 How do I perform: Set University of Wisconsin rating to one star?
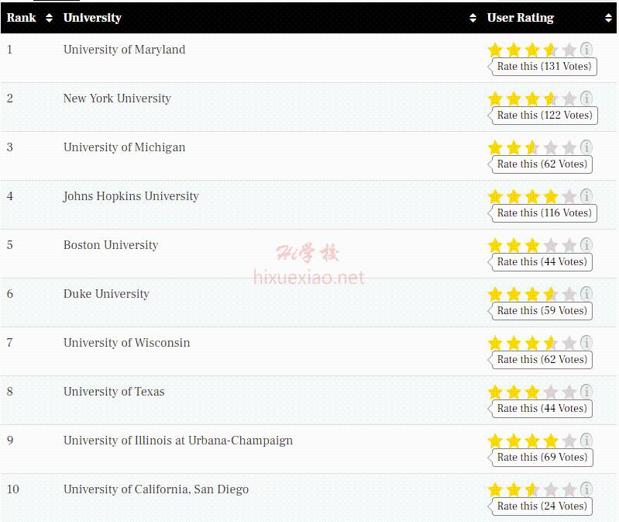click(494, 343)
